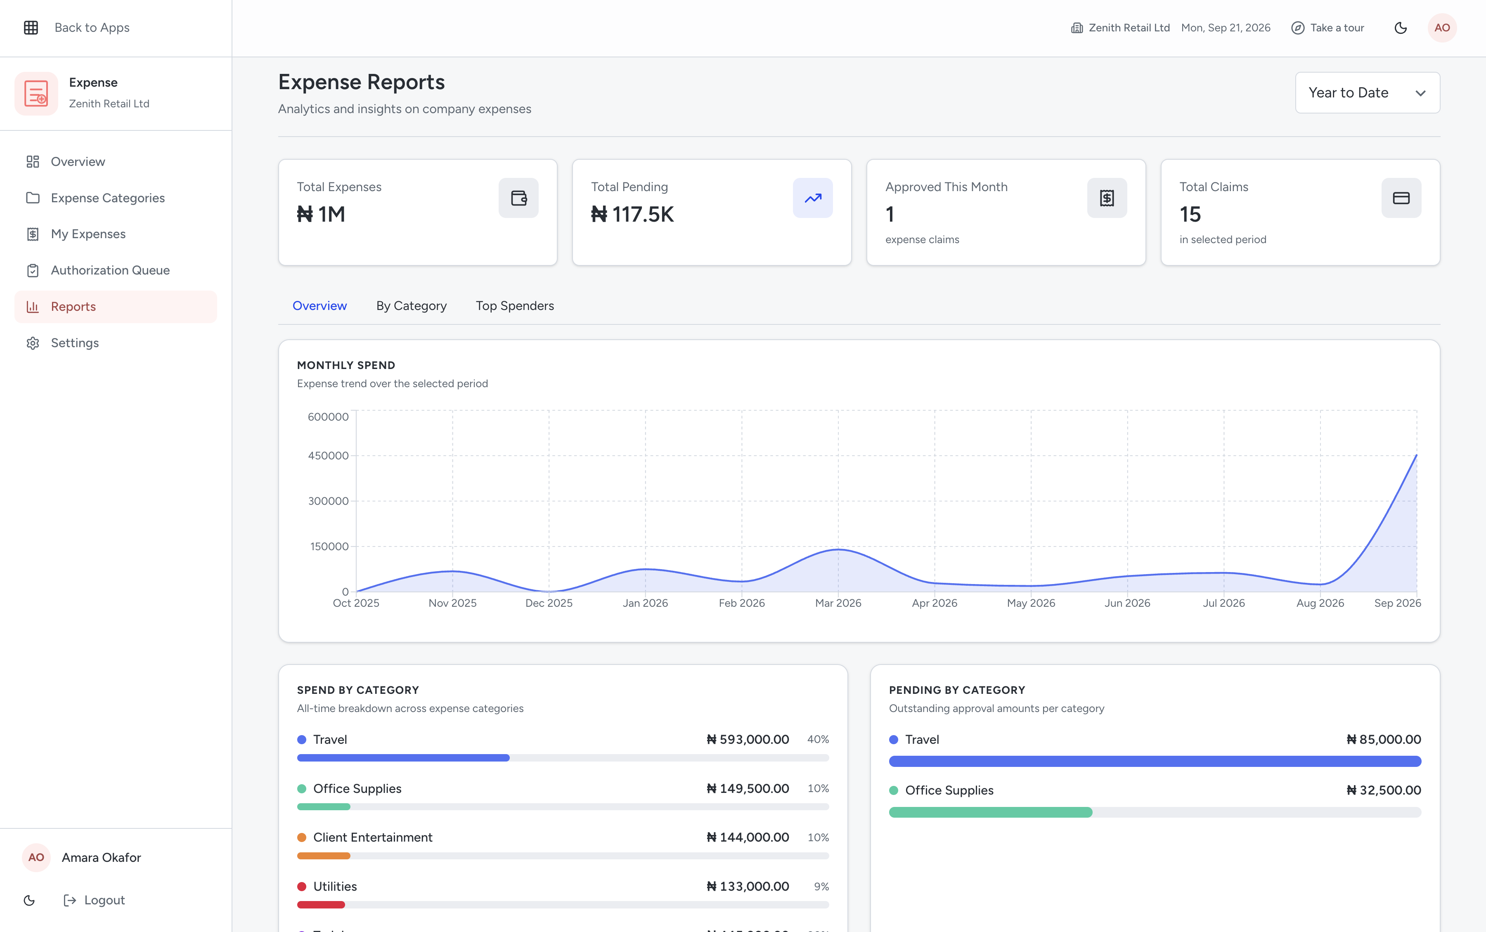
Task: Select the Overview tab in reports
Action: (319, 306)
